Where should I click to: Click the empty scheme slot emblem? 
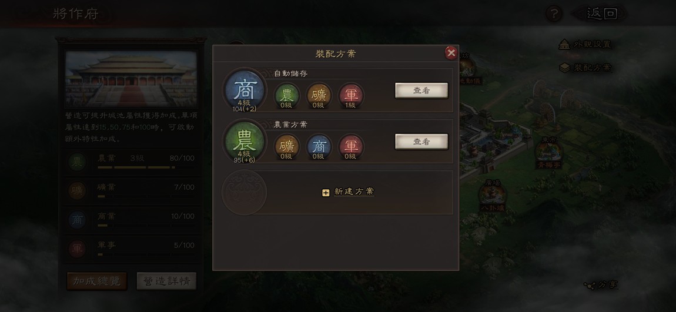(x=244, y=192)
